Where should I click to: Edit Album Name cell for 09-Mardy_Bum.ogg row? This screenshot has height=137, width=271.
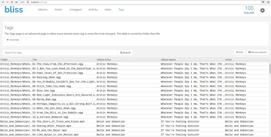pos(193,99)
